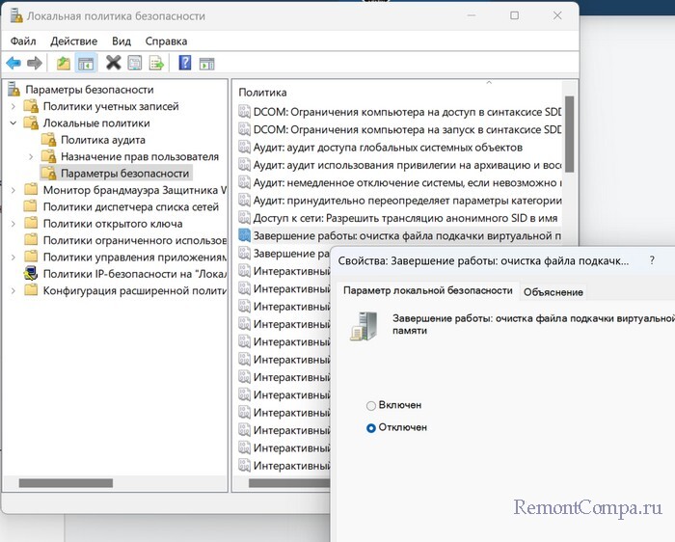Viewport: 675px width, 542px height.
Task: Click the Delete (black X) toolbar icon
Action: pyautogui.click(x=113, y=64)
